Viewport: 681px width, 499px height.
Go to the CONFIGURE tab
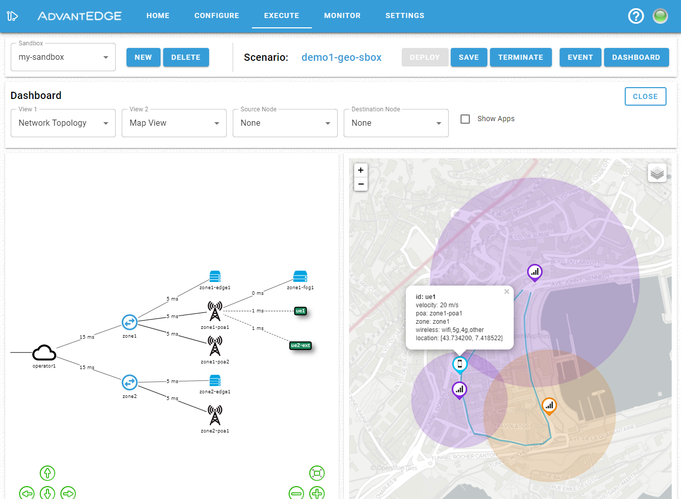(x=217, y=15)
